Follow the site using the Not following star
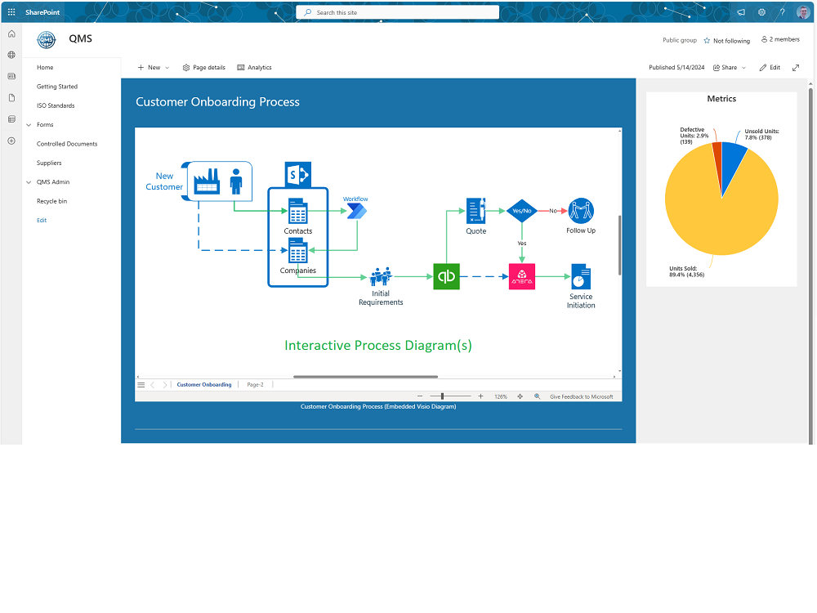The height and width of the screenshot is (613, 817). pyautogui.click(x=726, y=40)
